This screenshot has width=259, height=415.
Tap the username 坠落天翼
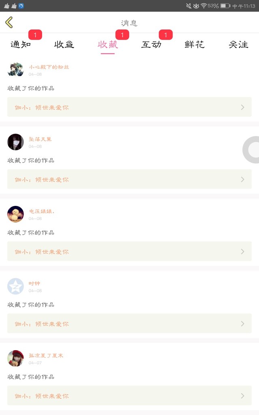pyautogui.click(x=40, y=139)
